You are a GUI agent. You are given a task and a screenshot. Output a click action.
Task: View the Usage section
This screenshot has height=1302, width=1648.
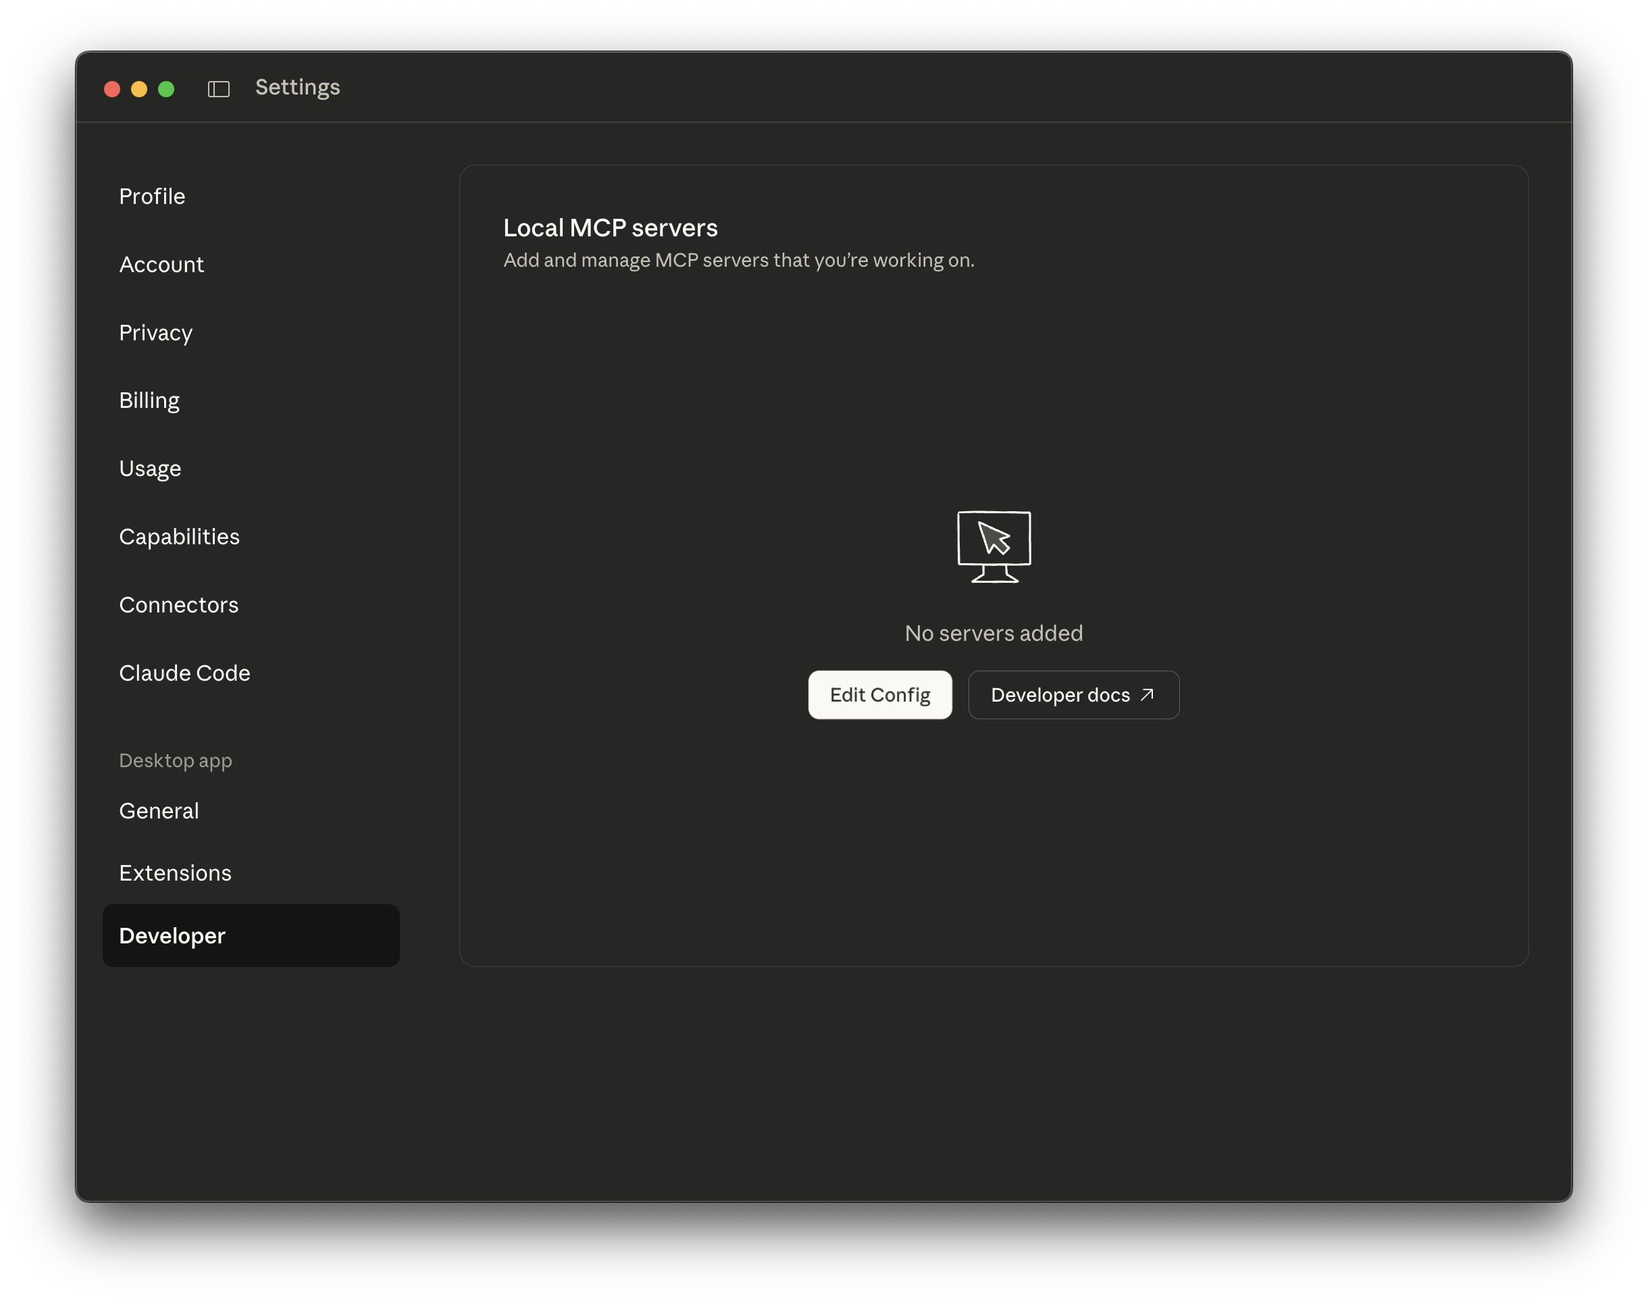pos(149,468)
